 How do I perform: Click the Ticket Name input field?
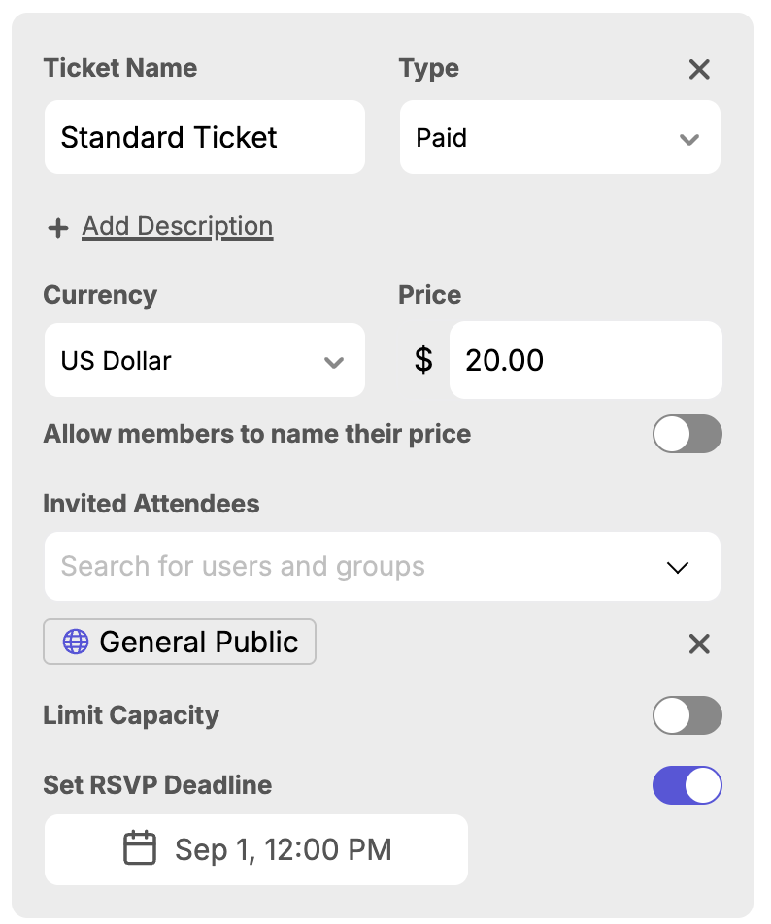pos(204,138)
